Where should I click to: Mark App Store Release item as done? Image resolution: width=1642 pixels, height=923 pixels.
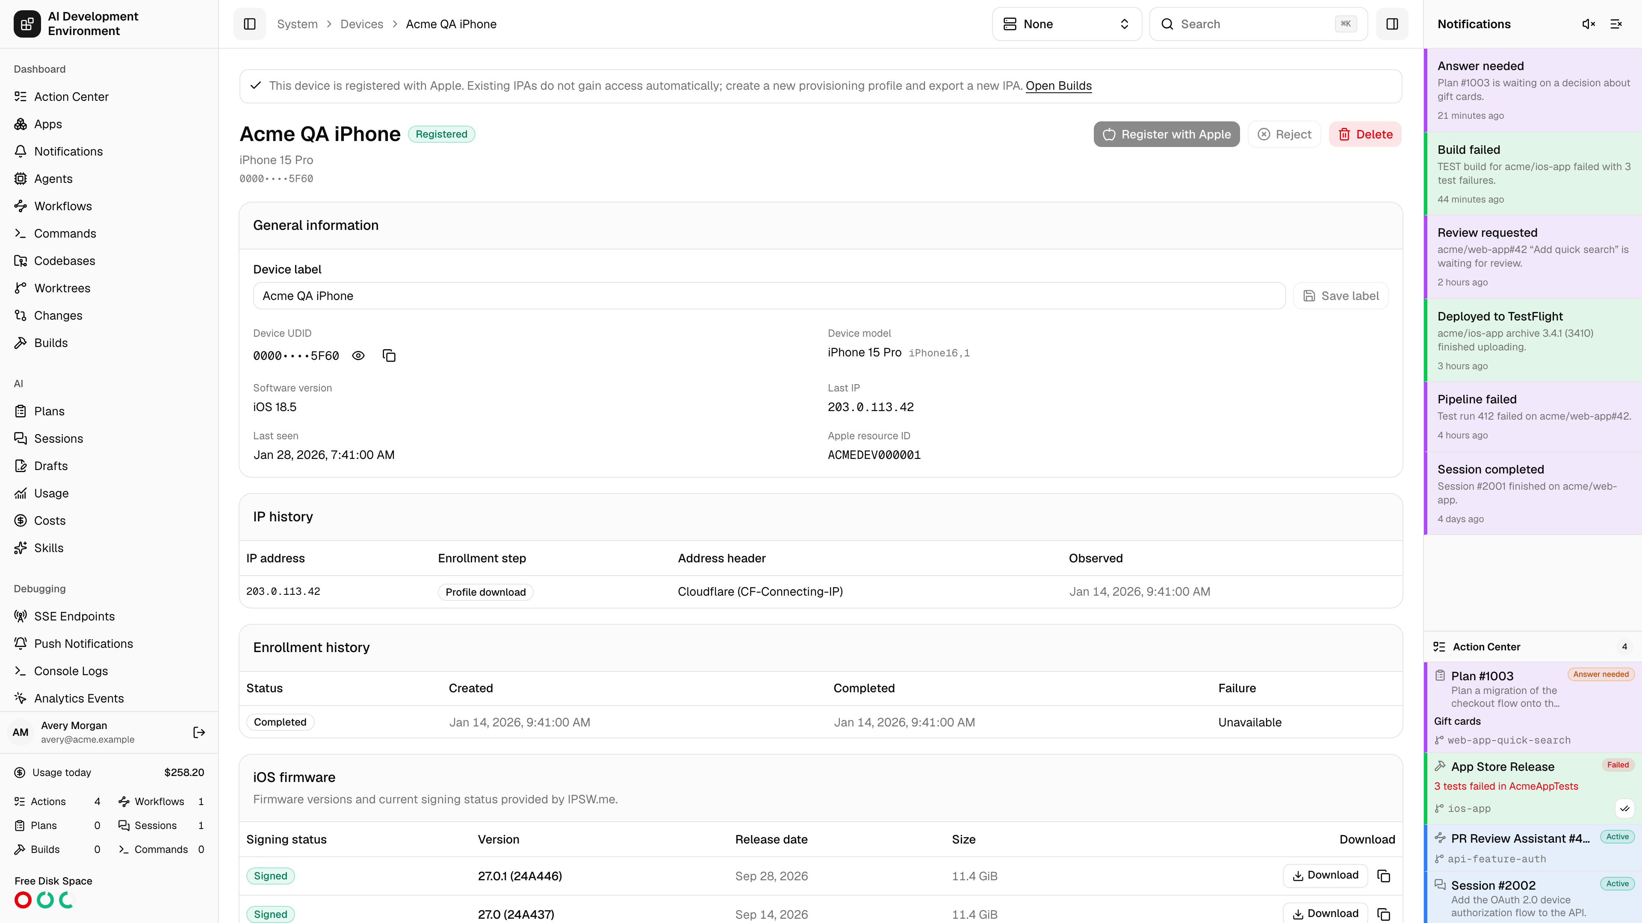click(x=1625, y=808)
